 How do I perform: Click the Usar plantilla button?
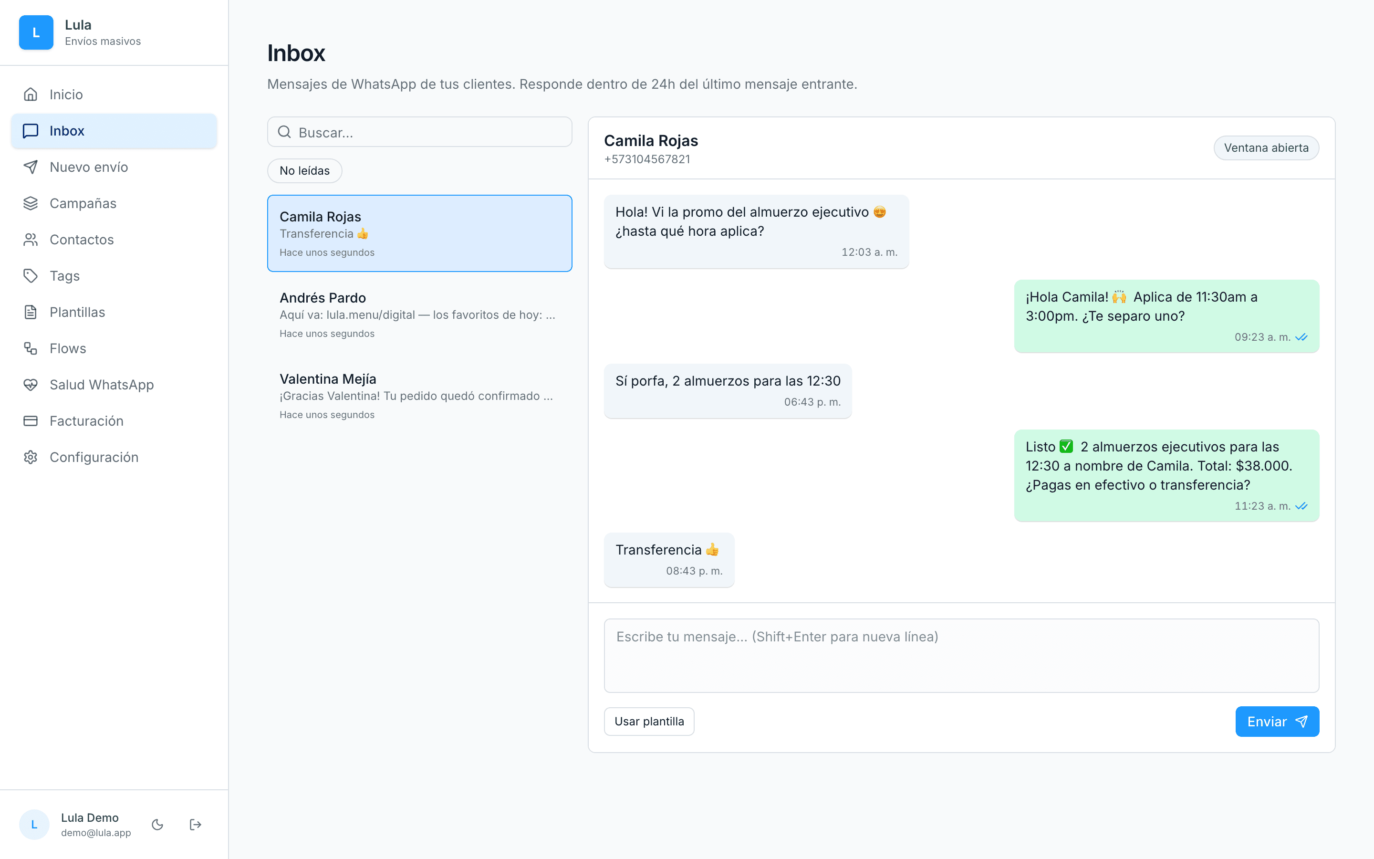649,722
